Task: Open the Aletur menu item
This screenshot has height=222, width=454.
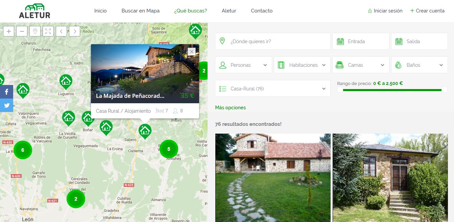Action: 229,11
